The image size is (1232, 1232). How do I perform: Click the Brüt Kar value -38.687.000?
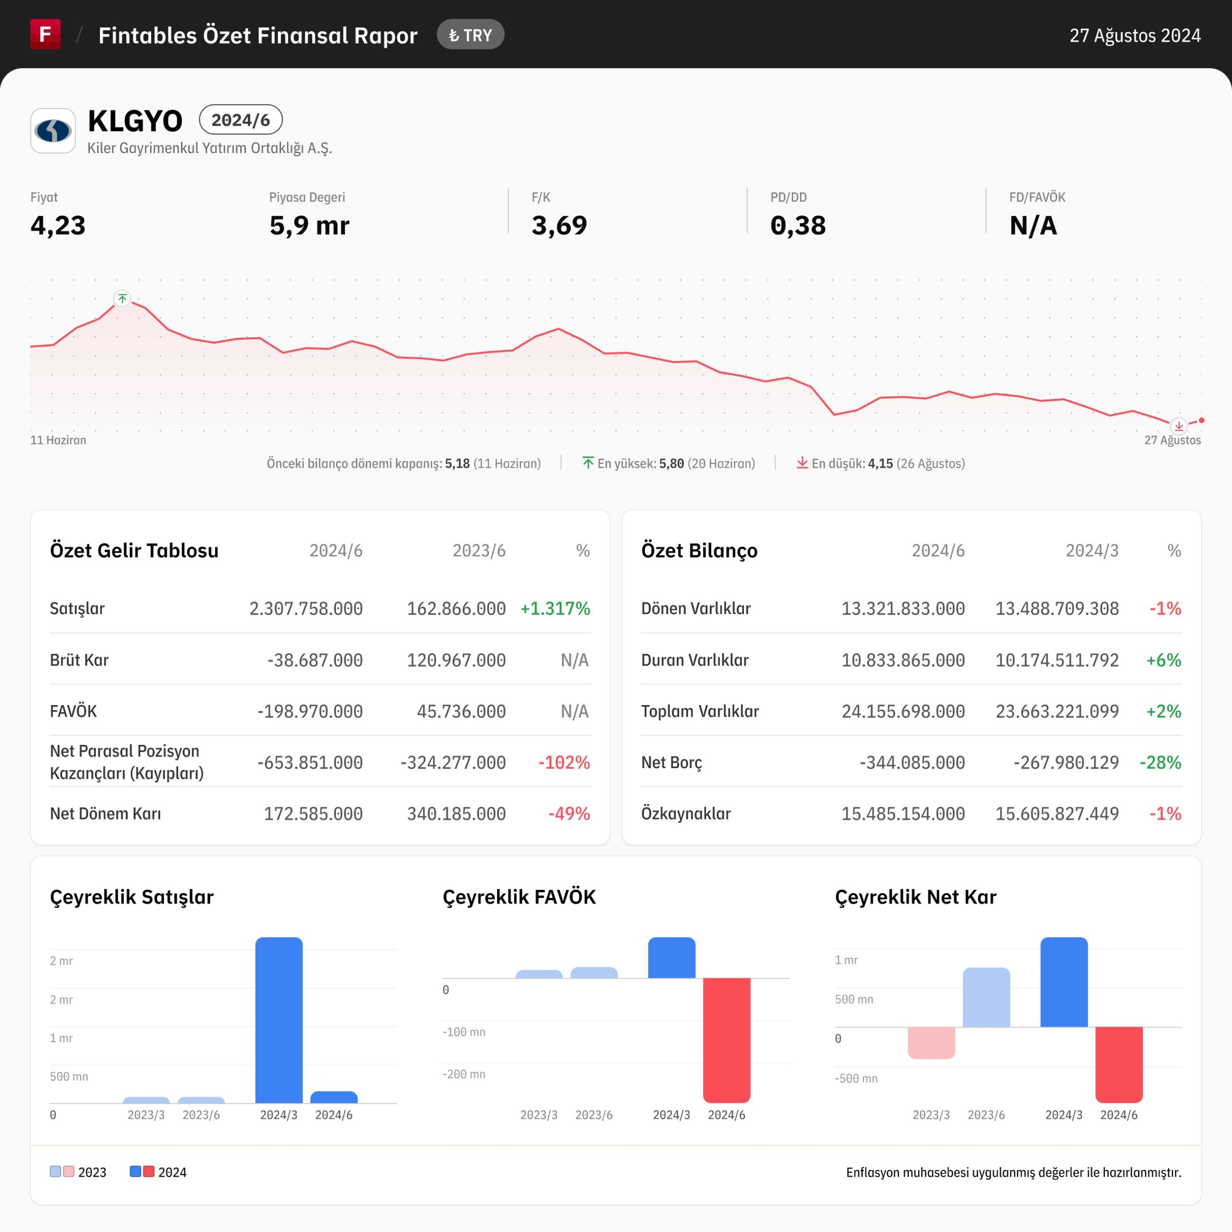coord(315,660)
